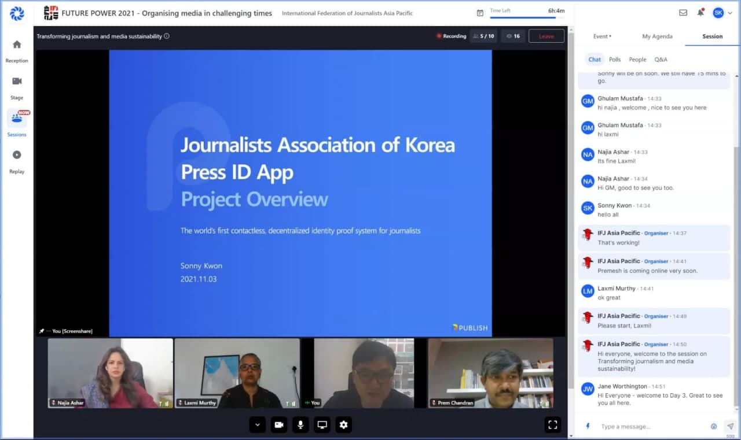This screenshot has width=741, height=440.
Task: Expand the chevron menu in control bar
Action: click(x=258, y=425)
